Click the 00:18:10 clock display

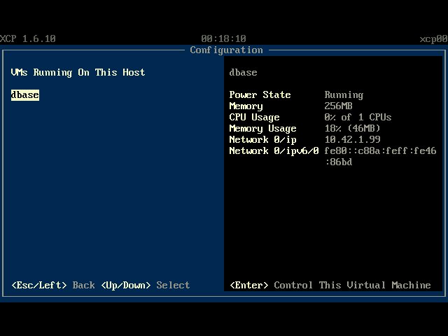pyautogui.click(x=224, y=39)
